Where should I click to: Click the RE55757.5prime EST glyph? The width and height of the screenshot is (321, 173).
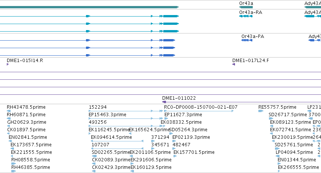[x=261, y=111]
